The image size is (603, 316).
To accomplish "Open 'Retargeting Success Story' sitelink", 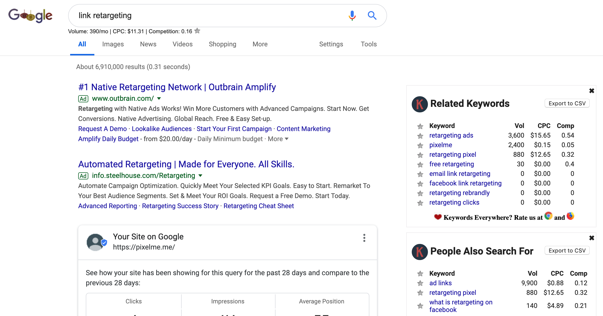I will click(180, 206).
